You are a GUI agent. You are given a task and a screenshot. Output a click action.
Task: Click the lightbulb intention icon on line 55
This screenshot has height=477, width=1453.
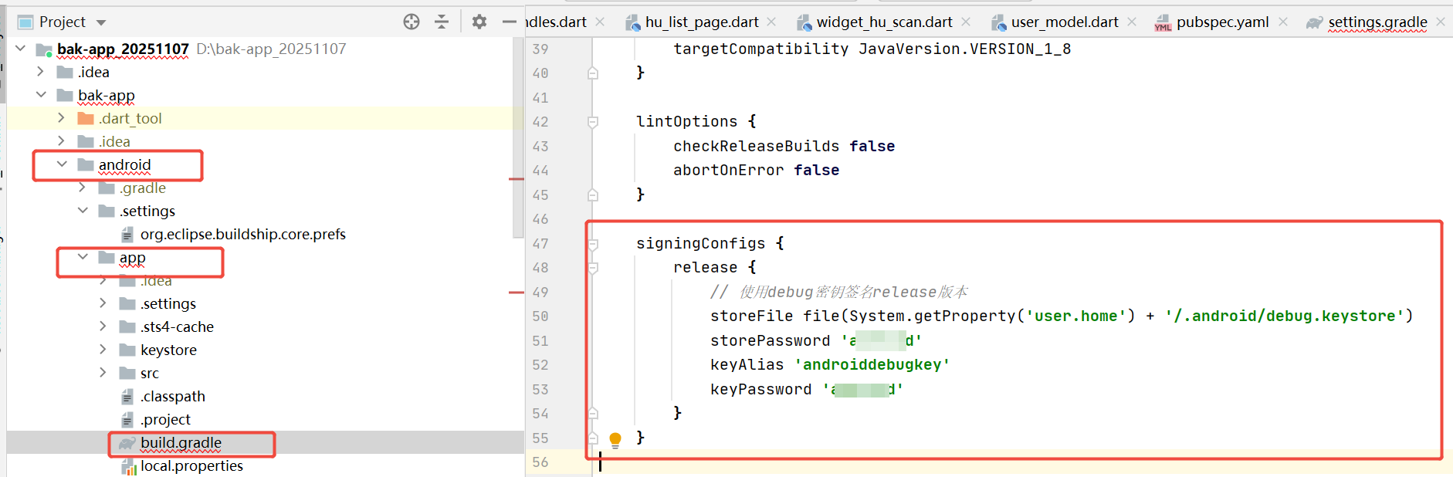[x=615, y=440]
